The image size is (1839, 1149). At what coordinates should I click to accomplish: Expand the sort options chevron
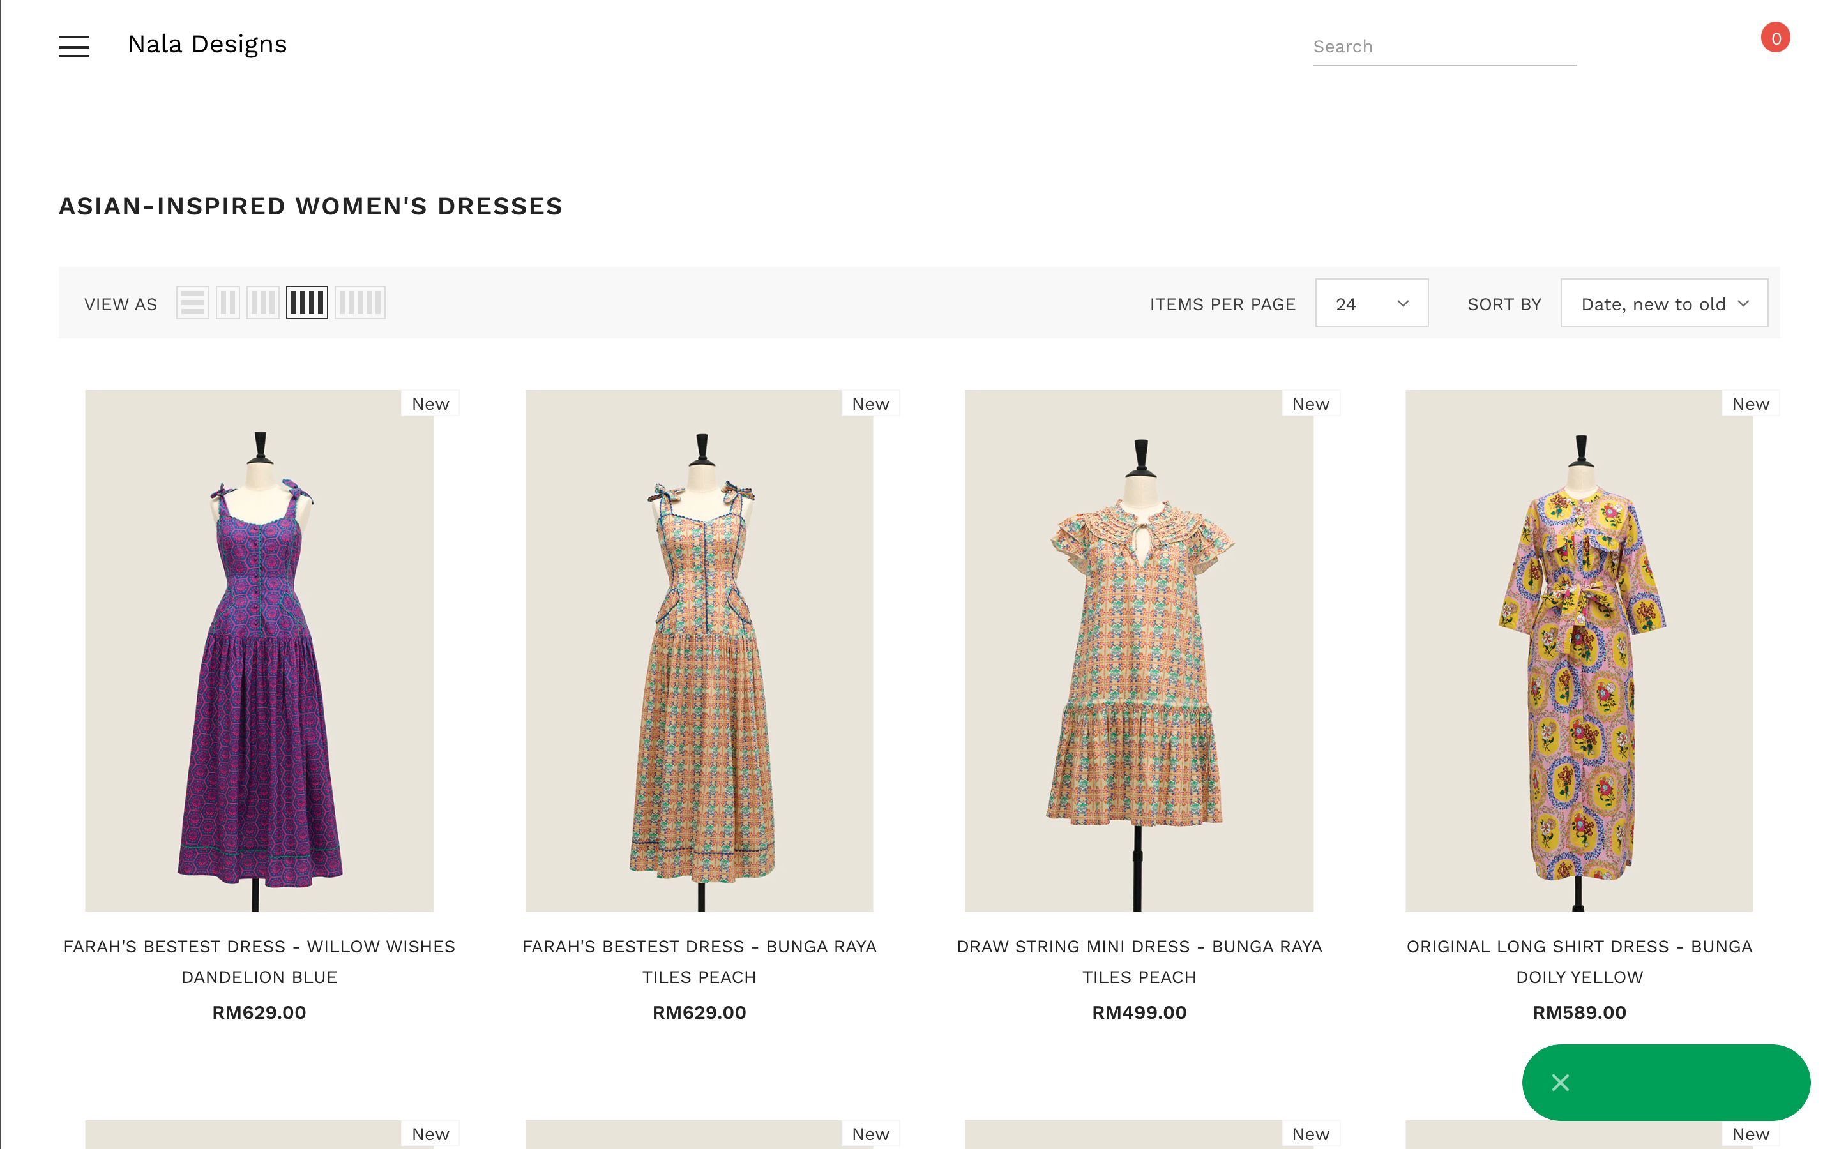(x=1744, y=303)
